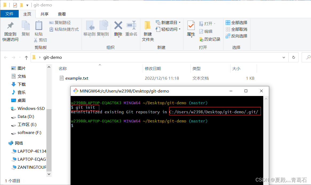
Task: Create a New folder
Action: [148, 31]
